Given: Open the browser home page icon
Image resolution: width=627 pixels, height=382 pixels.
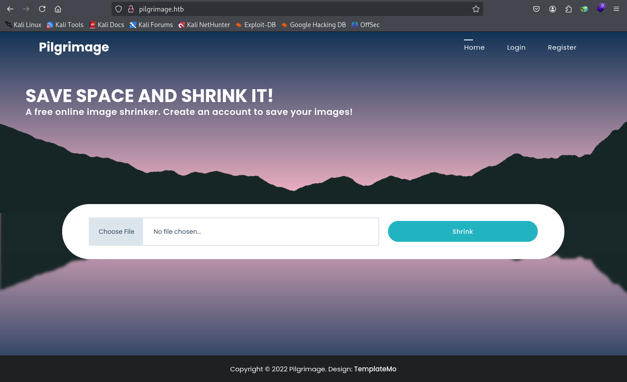Looking at the screenshot, I should 58,9.
